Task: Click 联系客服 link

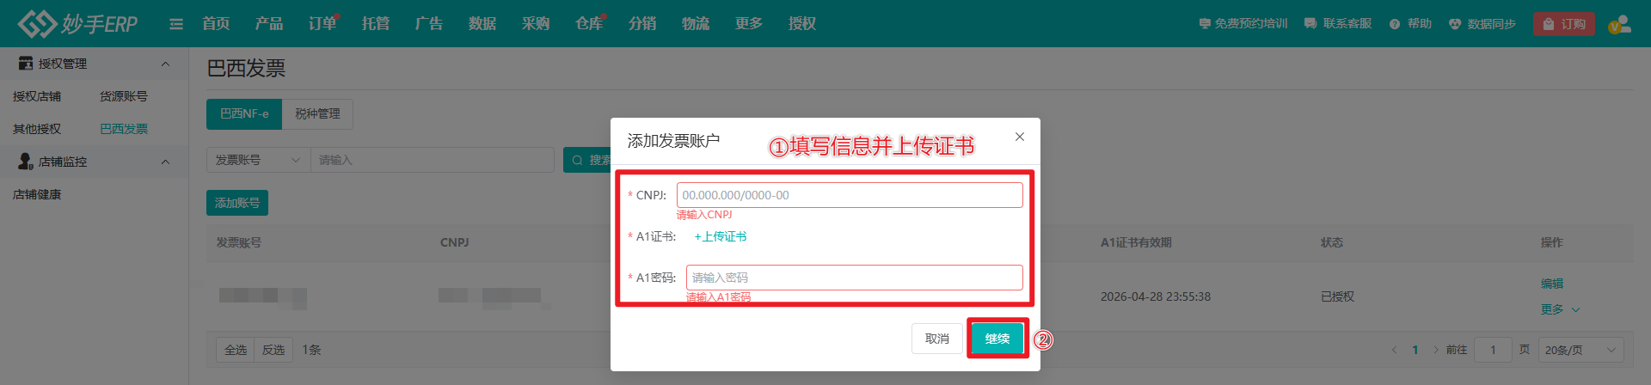Action: pos(1338,24)
